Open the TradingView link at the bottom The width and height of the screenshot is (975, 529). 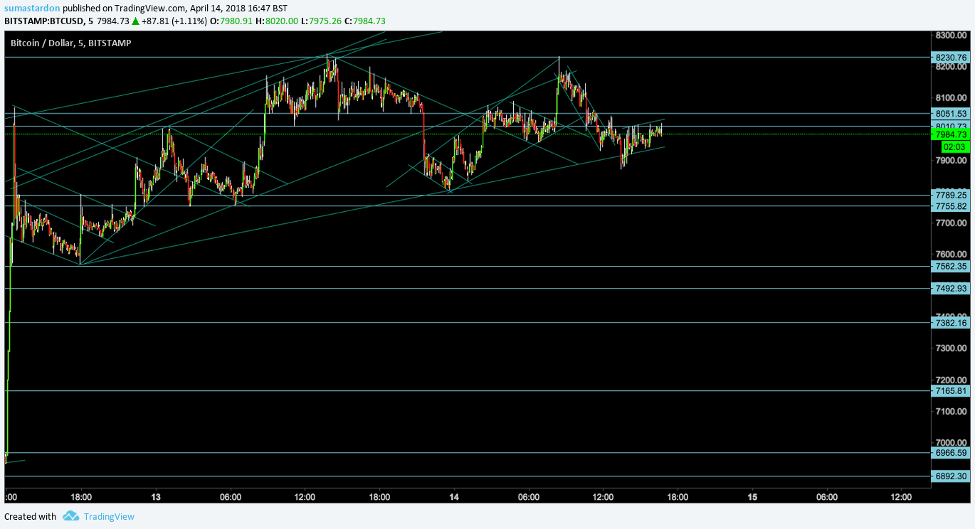point(109,517)
